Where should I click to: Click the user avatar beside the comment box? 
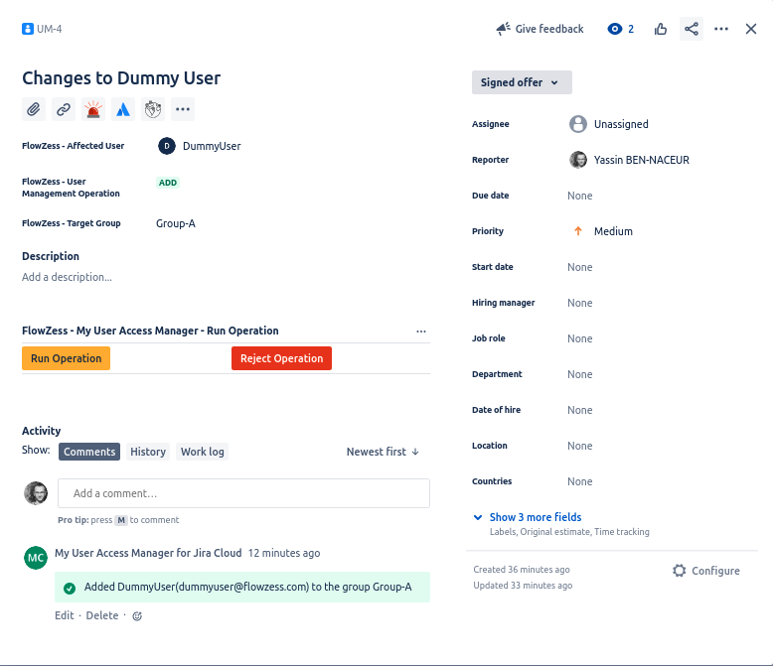(x=36, y=493)
